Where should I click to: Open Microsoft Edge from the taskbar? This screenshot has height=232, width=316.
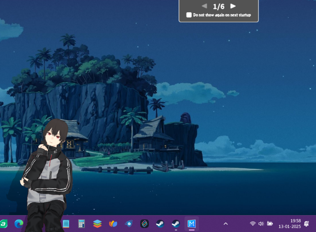(19, 224)
